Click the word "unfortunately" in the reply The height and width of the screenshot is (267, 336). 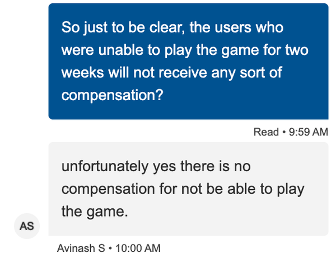105,166
